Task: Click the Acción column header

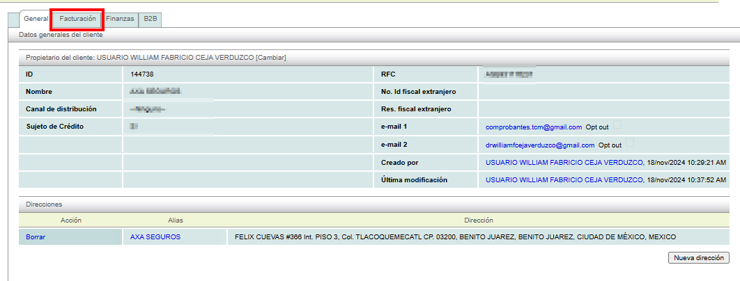Action: [72, 220]
